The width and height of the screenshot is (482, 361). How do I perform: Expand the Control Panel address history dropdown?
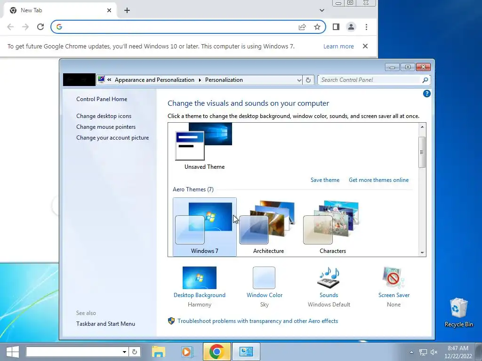pos(299,80)
